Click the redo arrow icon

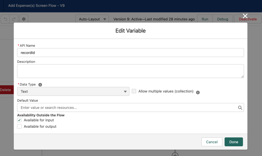pos(14,19)
